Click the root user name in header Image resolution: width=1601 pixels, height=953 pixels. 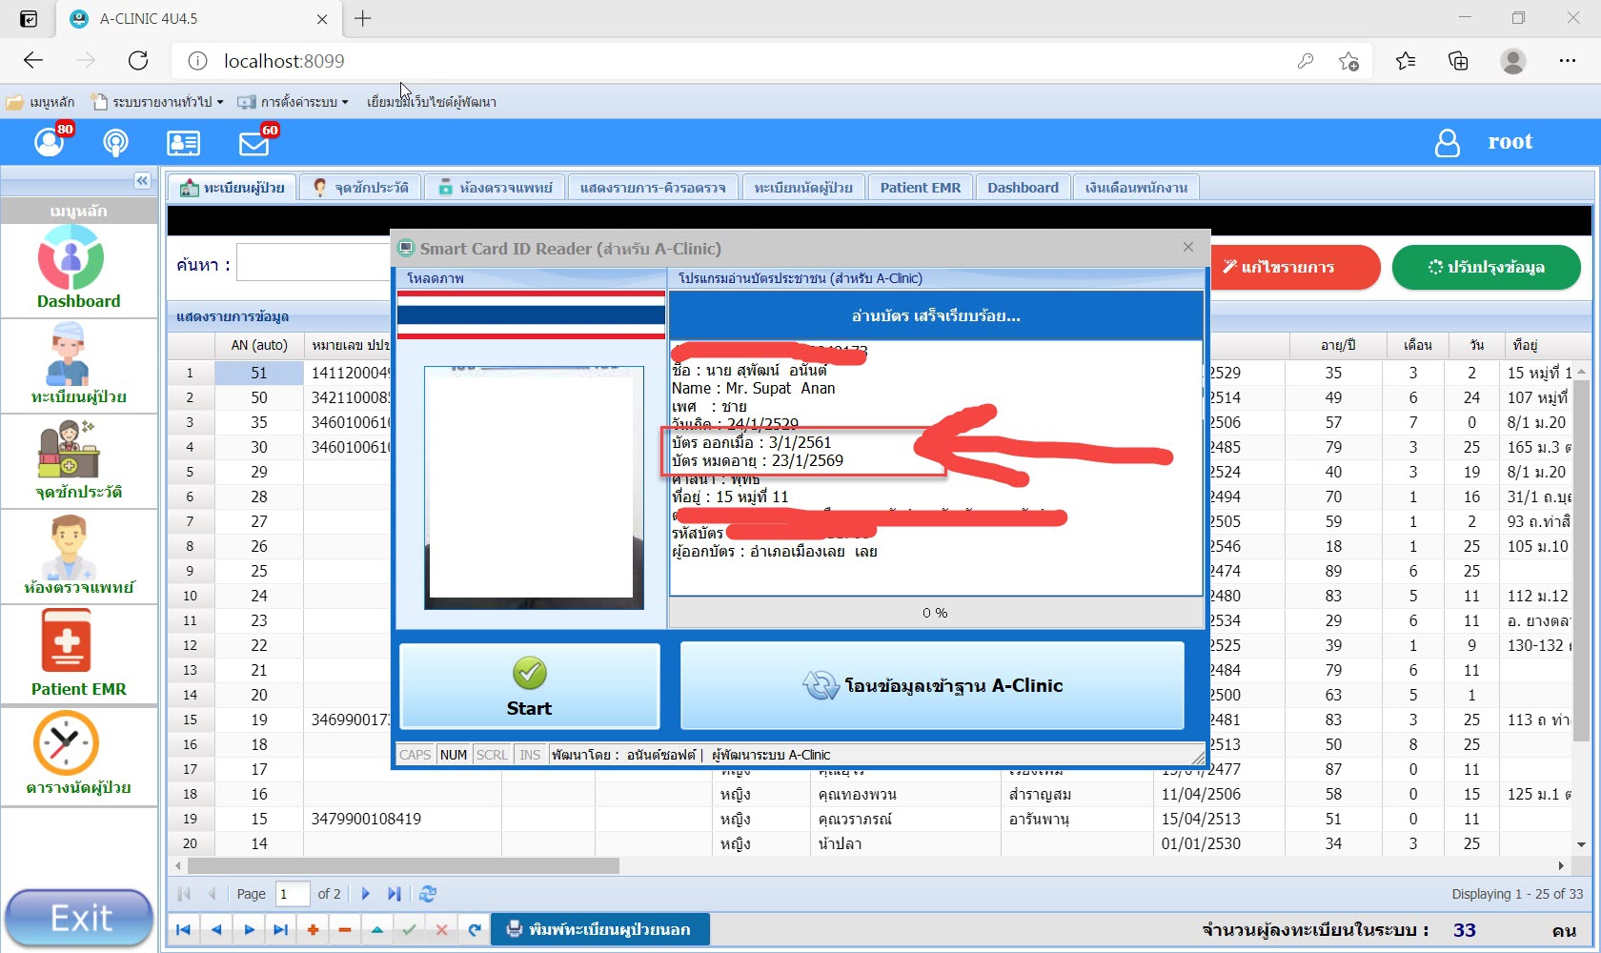tap(1510, 142)
